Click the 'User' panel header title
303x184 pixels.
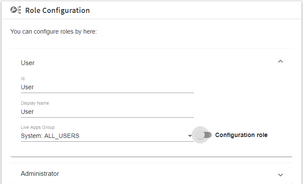(x=28, y=63)
